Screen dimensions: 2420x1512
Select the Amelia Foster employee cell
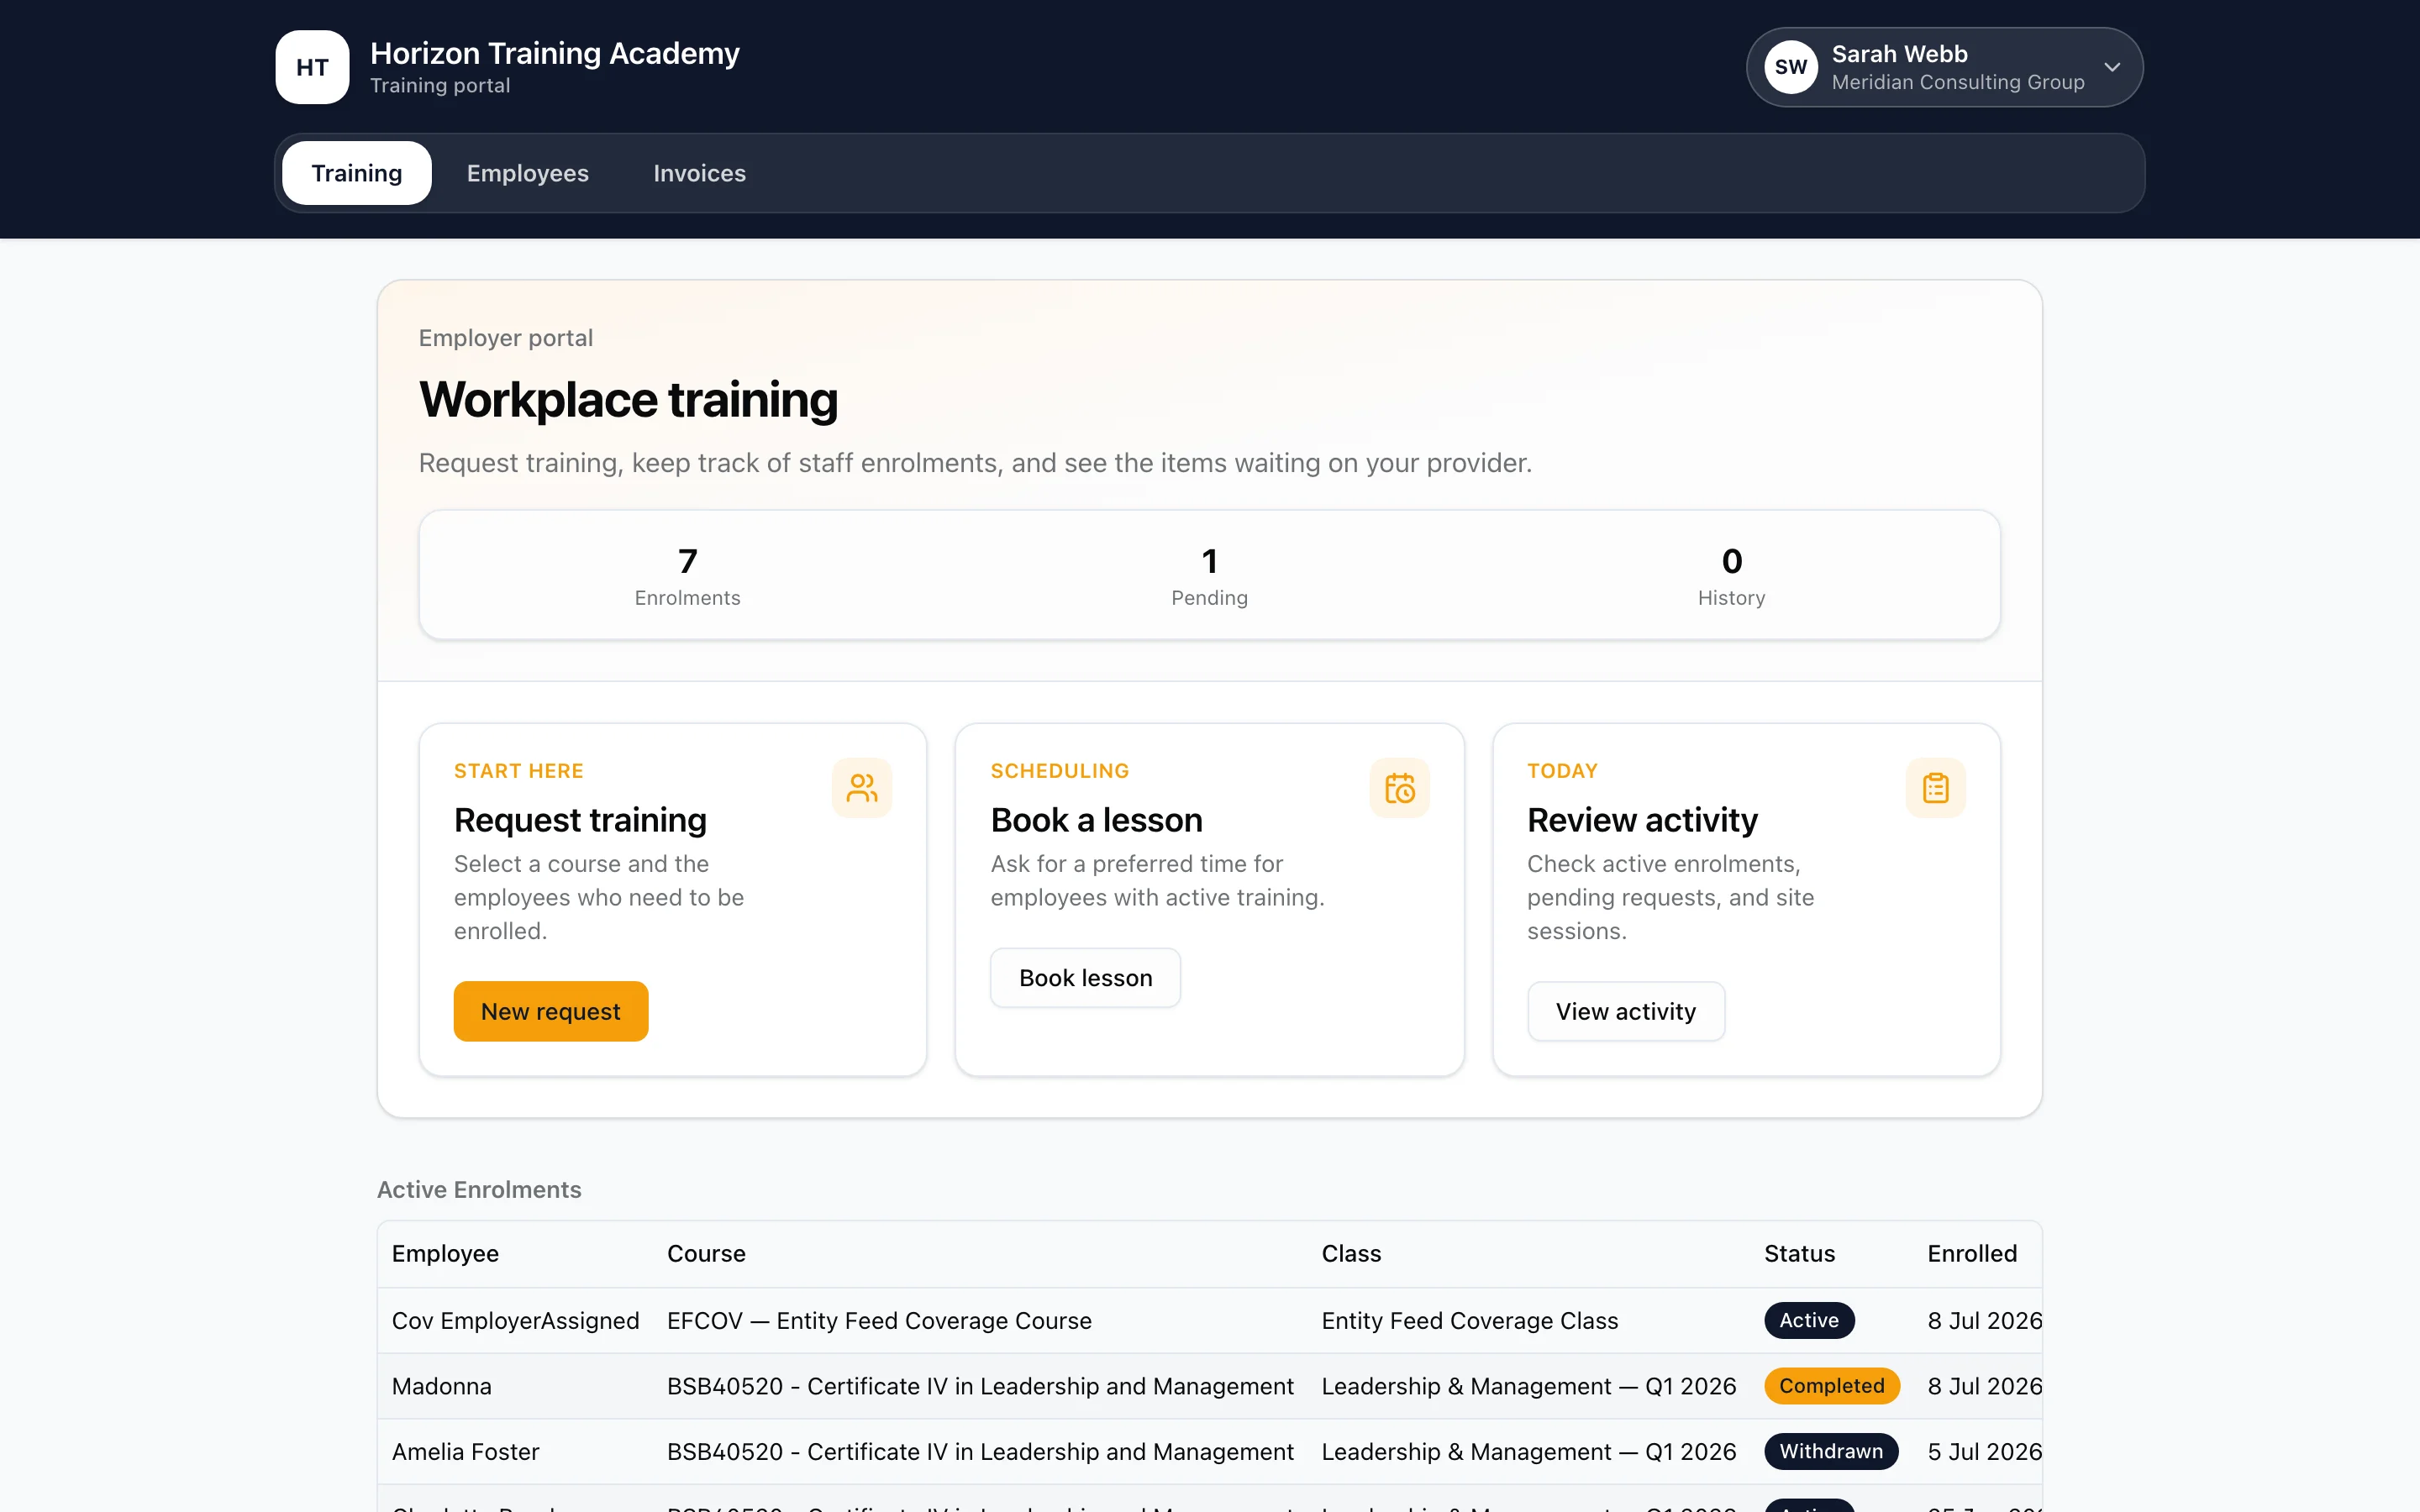pyautogui.click(x=465, y=1451)
